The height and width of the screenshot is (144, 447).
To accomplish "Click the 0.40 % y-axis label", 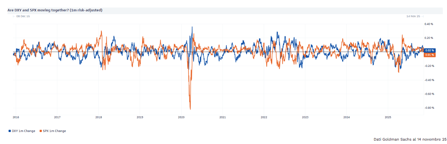I will (x=429, y=24).
